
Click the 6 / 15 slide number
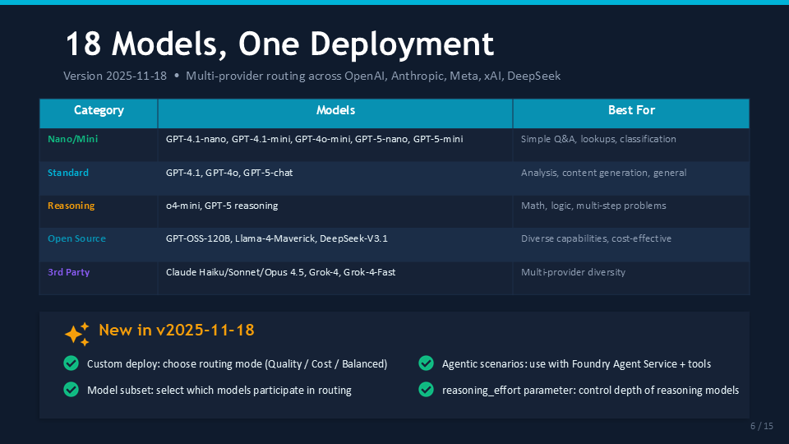(x=761, y=426)
